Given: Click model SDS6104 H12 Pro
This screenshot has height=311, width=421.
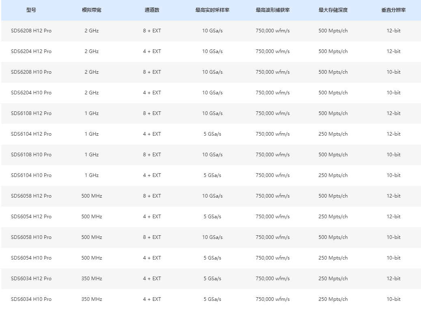Looking at the screenshot, I should point(31,134).
